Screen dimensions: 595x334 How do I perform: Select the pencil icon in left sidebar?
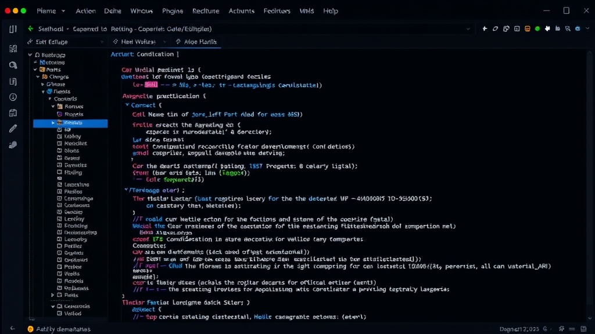[13, 129]
